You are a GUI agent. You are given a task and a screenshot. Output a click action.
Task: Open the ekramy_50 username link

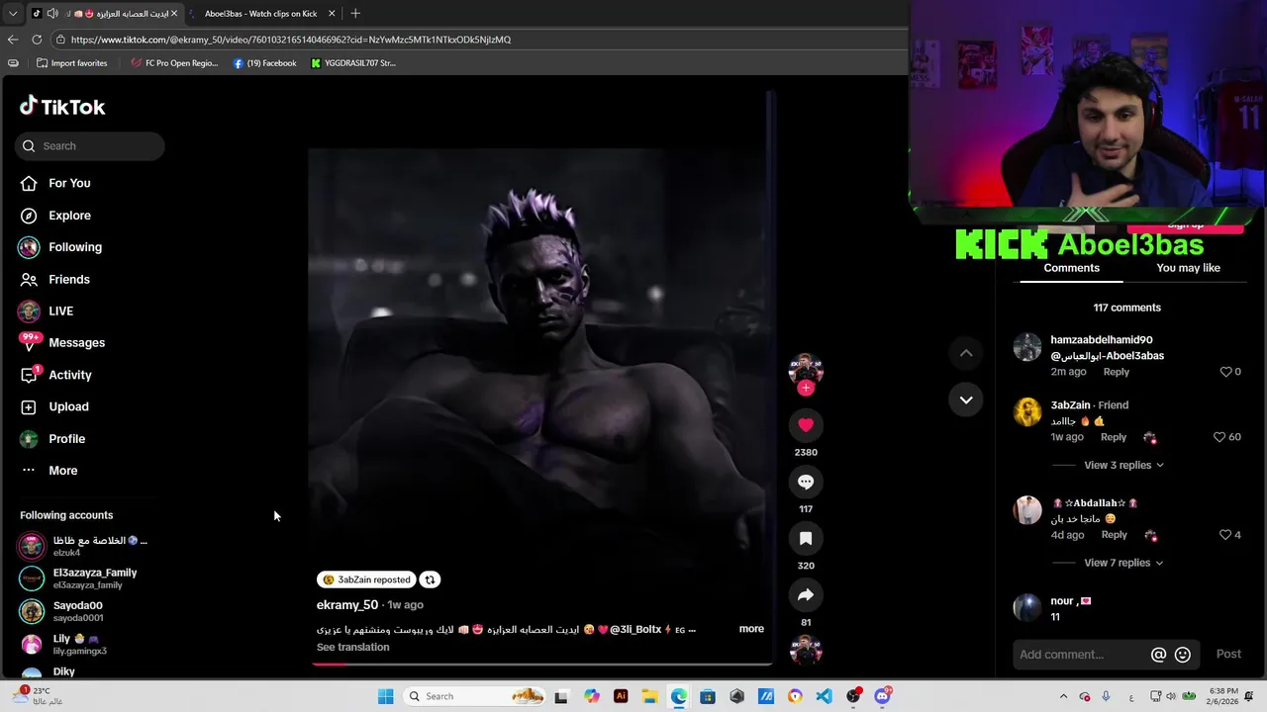pyautogui.click(x=347, y=605)
